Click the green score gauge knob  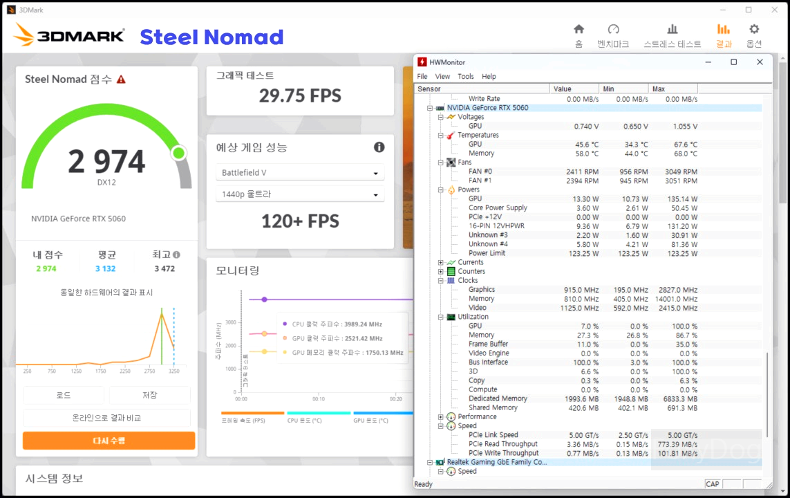pyautogui.click(x=179, y=153)
